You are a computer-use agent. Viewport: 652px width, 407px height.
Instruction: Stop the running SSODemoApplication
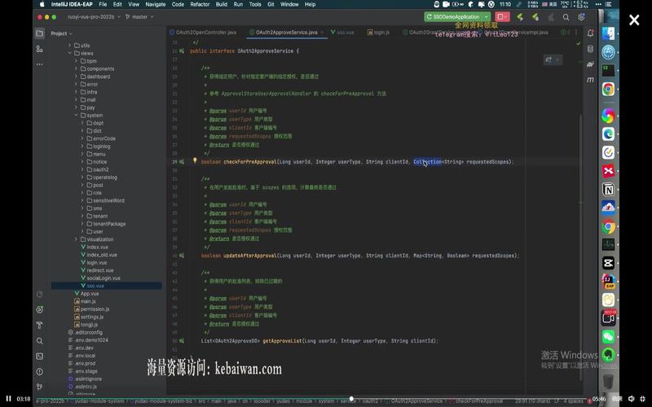coord(500,17)
